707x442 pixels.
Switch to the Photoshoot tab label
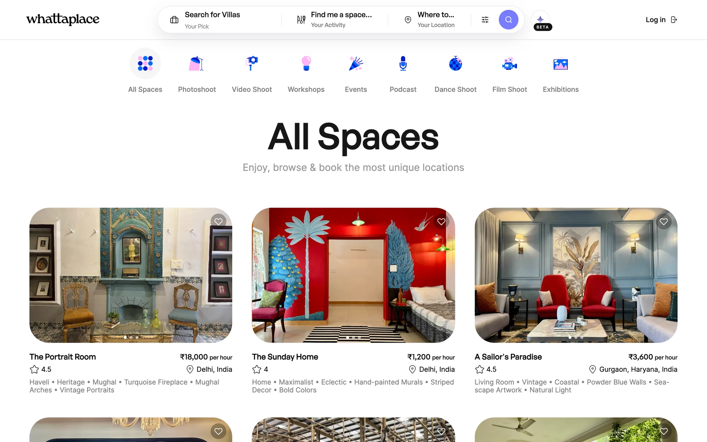(197, 89)
